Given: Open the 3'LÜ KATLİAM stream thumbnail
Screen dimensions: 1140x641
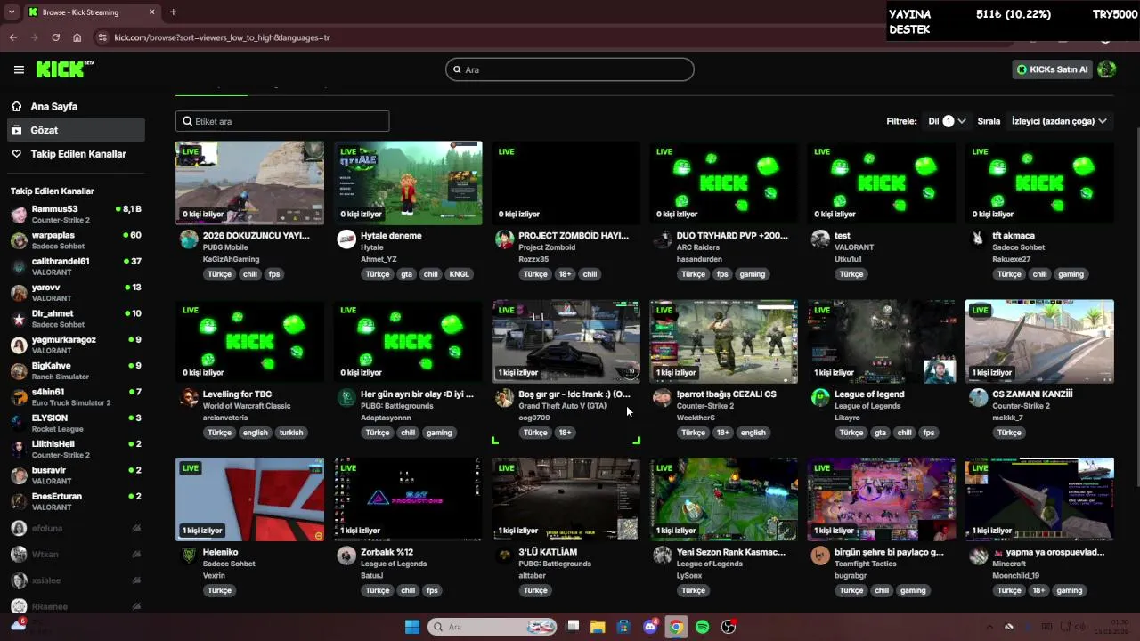Looking at the screenshot, I should coord(566,499).
